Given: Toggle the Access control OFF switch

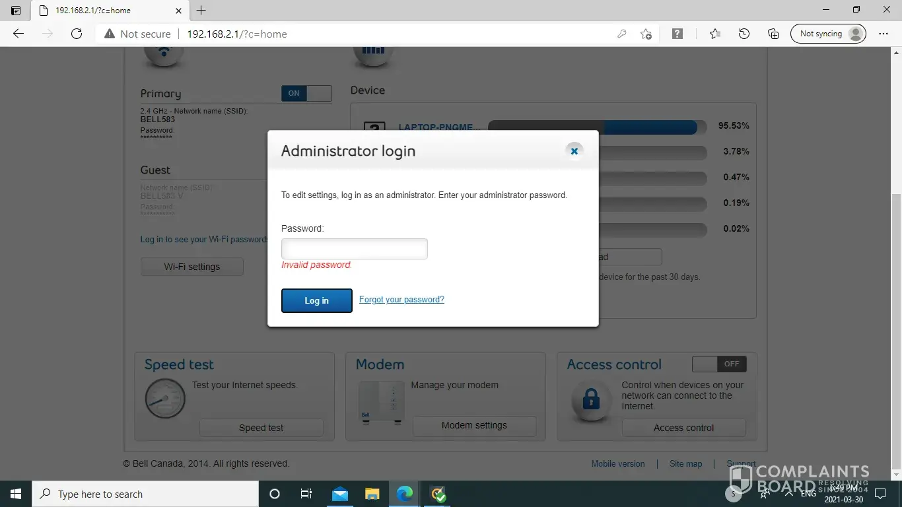Looking at the screenshot, I should pyautogui.click(x=719, y=364).
